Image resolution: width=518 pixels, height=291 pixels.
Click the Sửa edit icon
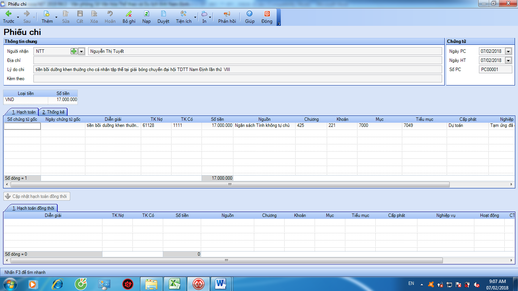(x=66, y=14)
